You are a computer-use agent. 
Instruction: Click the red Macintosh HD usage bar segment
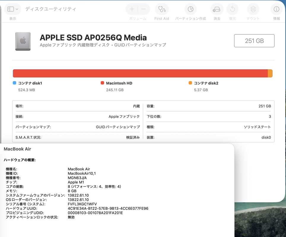click(140, 73)
